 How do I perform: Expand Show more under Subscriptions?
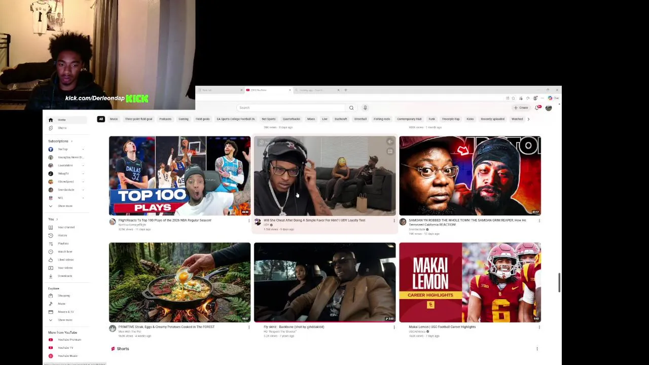tap(66, 206)
